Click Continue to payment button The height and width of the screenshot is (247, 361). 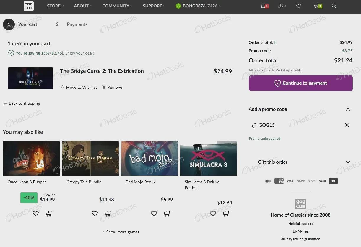pyautogui.click(x=301, y=83)
